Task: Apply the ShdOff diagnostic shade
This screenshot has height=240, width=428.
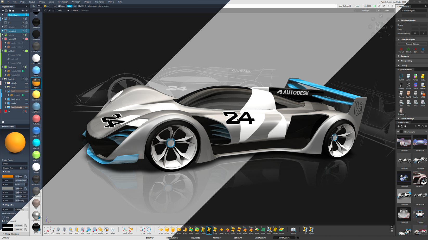Action: (x=401, y=77)
